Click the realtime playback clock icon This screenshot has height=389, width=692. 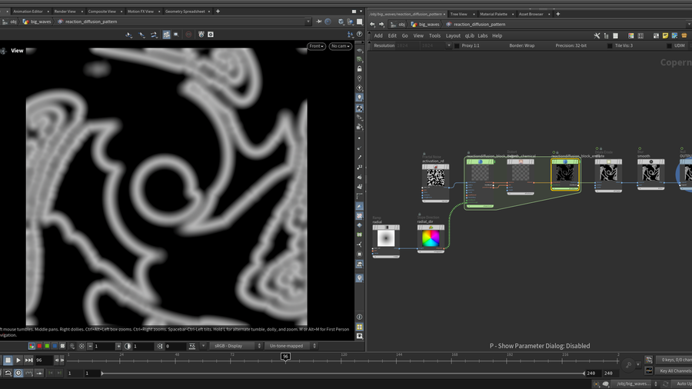coord(18,373)
